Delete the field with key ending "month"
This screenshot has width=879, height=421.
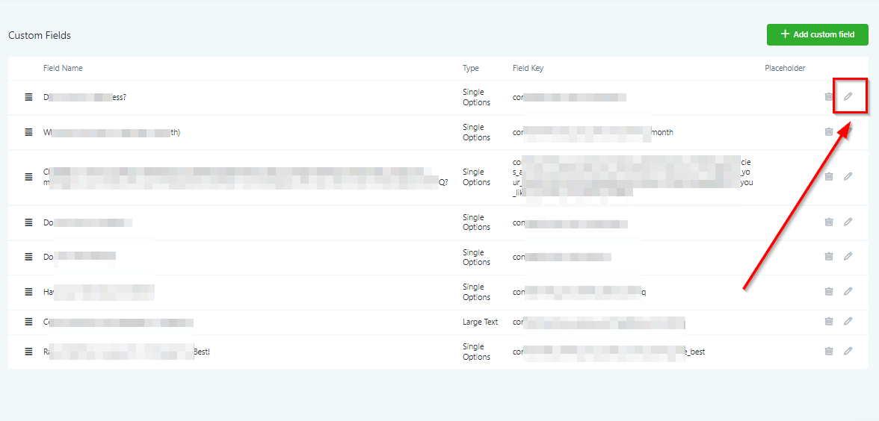click(x=828, y=131)
